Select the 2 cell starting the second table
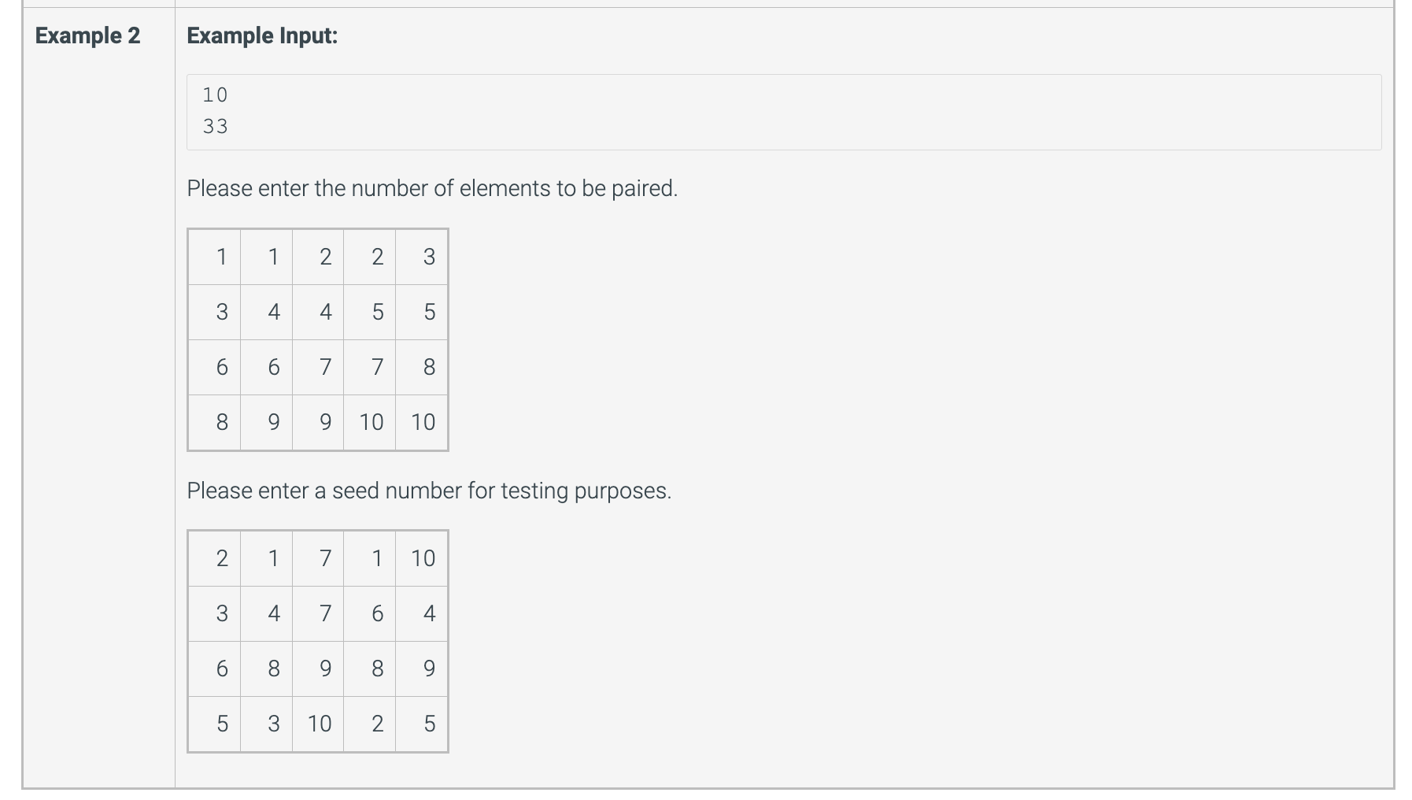This screenshot has height=800, width=1412. [x=215, y=559]
